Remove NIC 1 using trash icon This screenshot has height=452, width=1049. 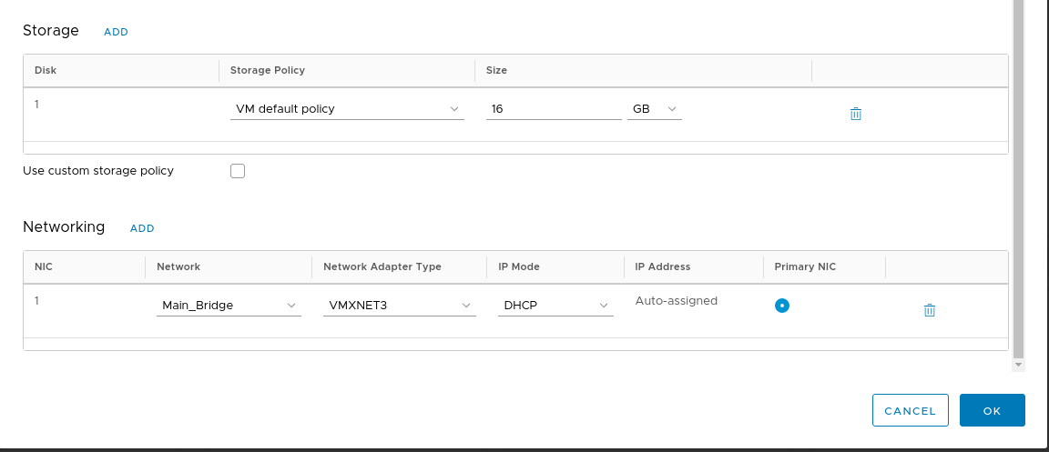(929, 310)
